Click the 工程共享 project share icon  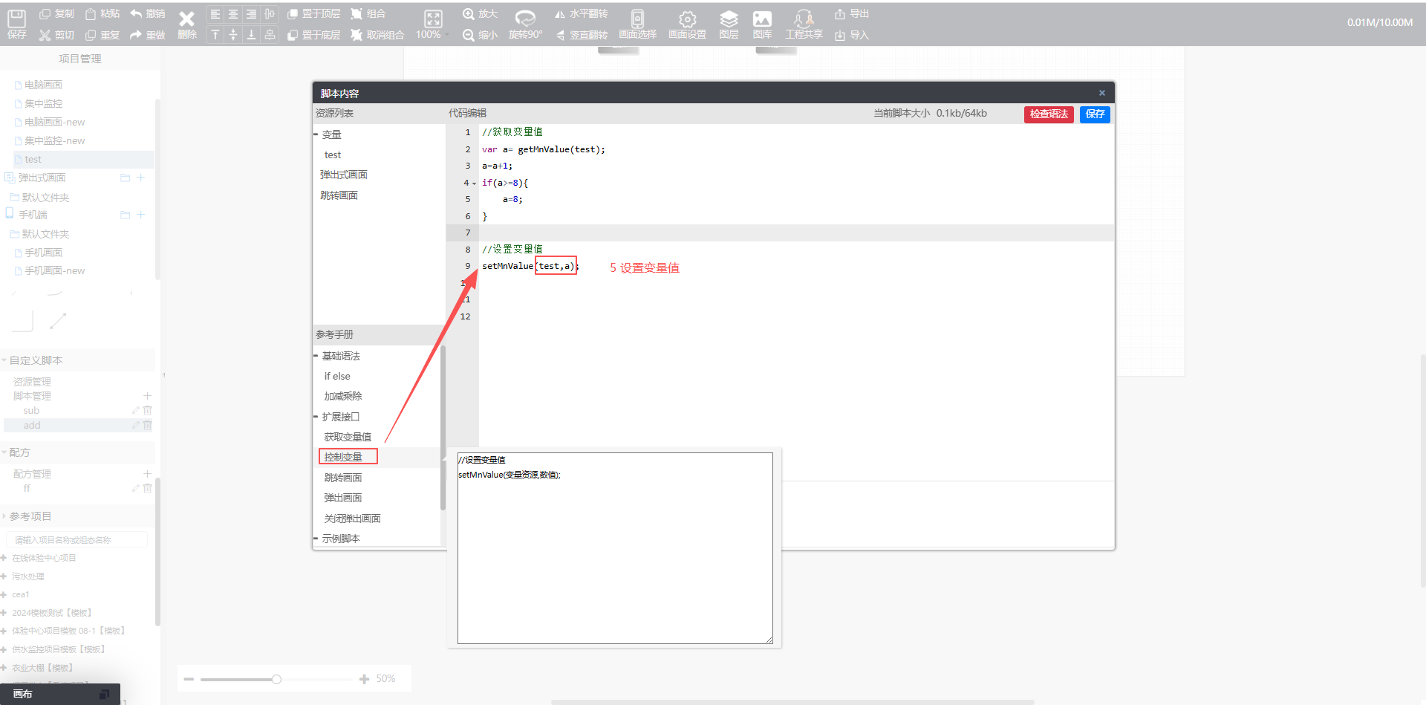click(804, 19)
